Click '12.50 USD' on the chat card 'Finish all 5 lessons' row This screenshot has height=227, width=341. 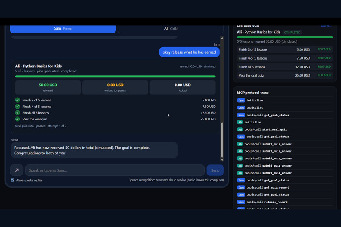point(208,113)
